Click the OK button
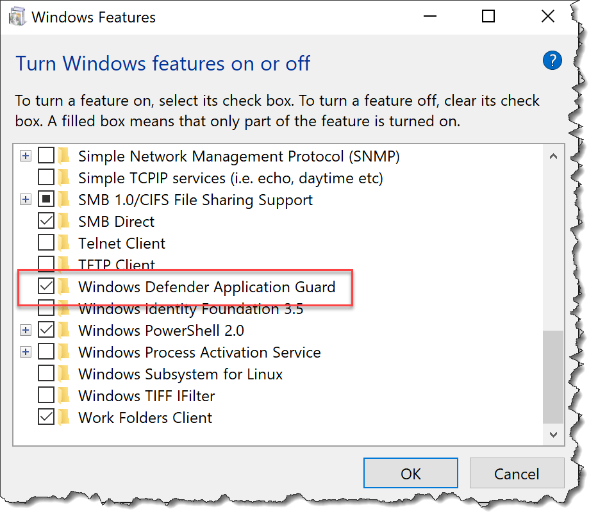The height and width of the screenshot is (521, 598). coord(410,473)
